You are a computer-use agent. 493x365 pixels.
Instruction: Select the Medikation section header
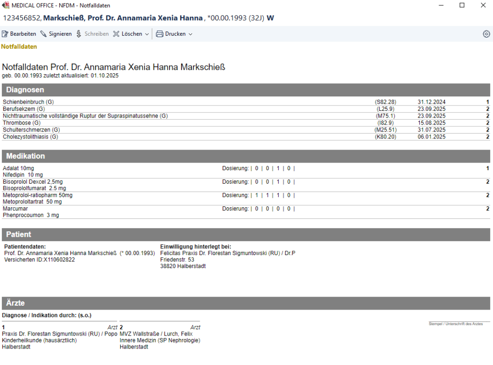[x=26, y=156]
